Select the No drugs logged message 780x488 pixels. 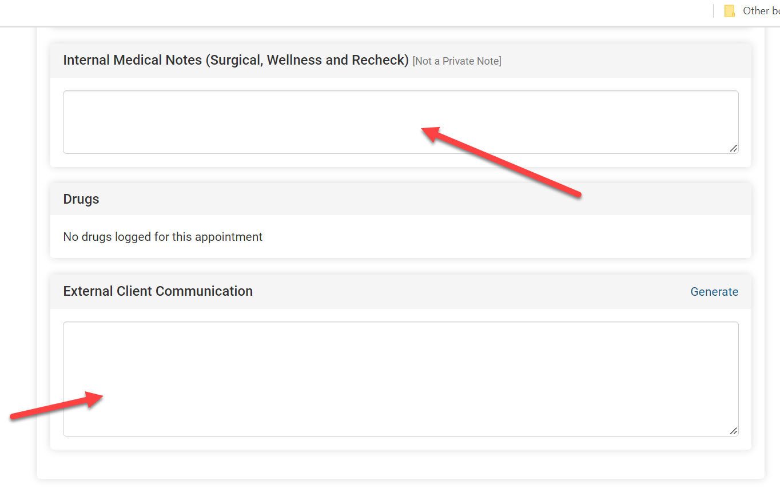[x=163, y=237]
